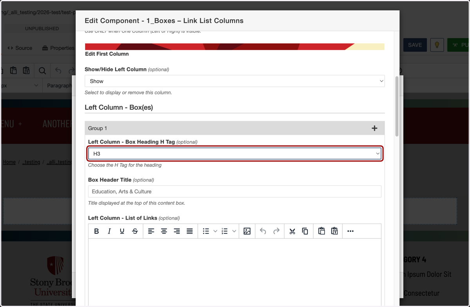Click the dialog vertical scrollbar

[397, 106]
